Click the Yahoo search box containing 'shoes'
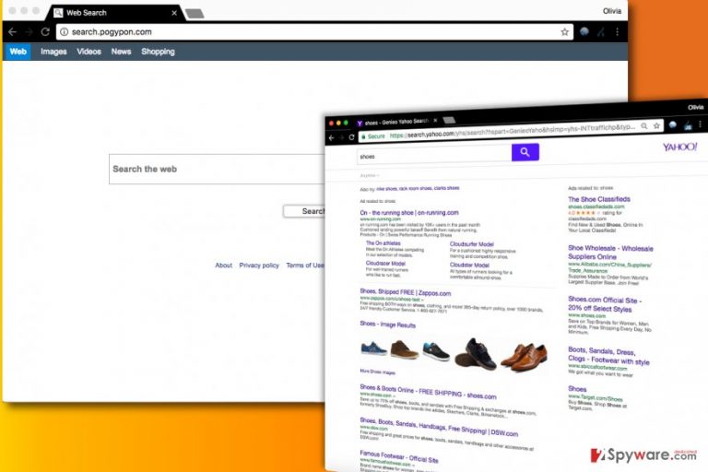 point(434,156)
